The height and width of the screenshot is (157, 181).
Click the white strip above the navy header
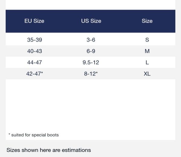click(x=91, y=4)
